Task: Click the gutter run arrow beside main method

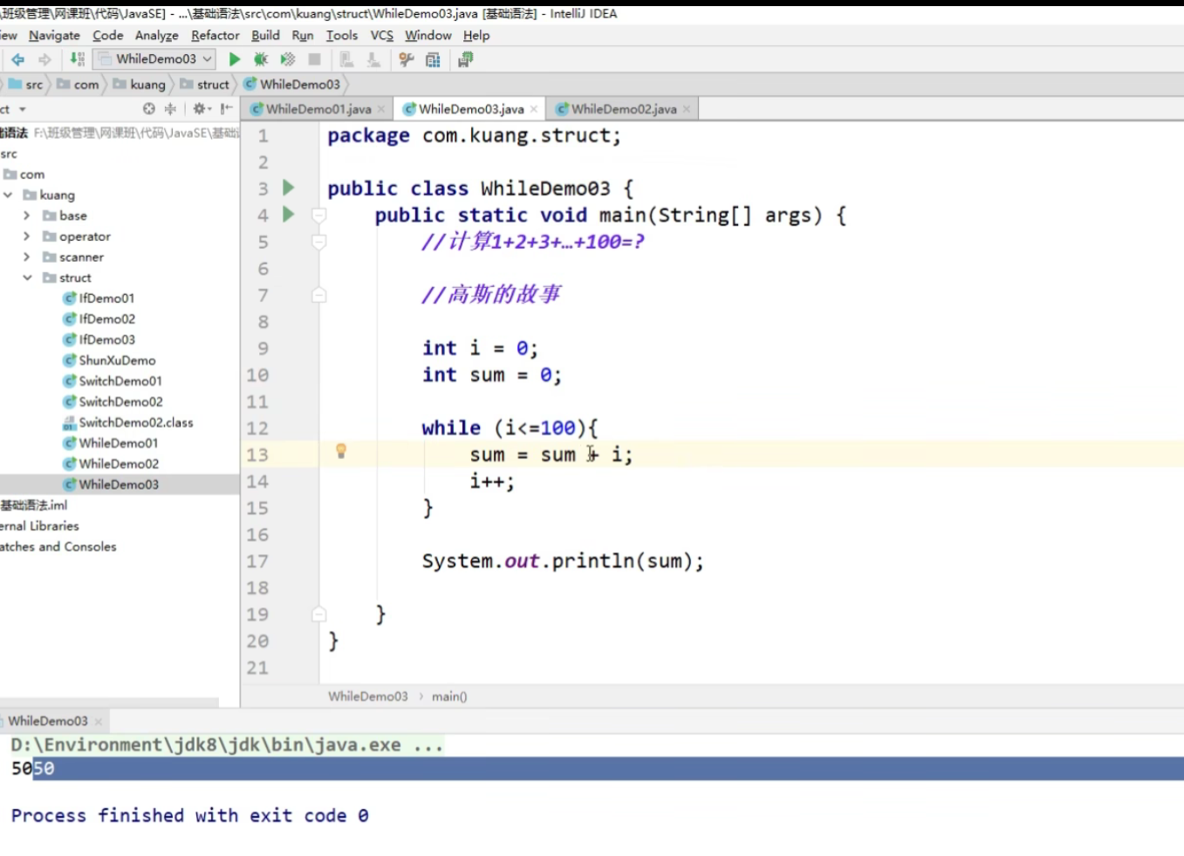Action: (x=288, y=215)
